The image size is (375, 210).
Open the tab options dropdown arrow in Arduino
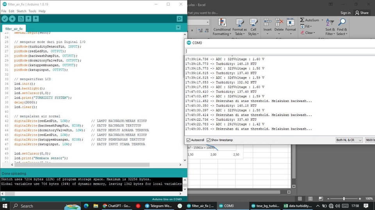(x=178, y=28)
